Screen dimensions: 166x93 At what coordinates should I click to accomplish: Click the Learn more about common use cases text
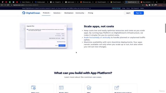pyautogui.click(x=83, y=77)
